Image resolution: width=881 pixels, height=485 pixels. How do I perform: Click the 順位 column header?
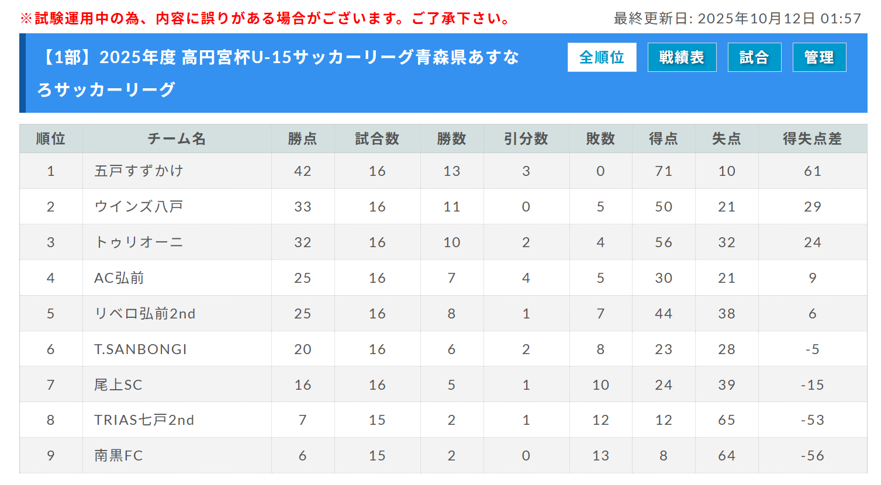point(51,138)
